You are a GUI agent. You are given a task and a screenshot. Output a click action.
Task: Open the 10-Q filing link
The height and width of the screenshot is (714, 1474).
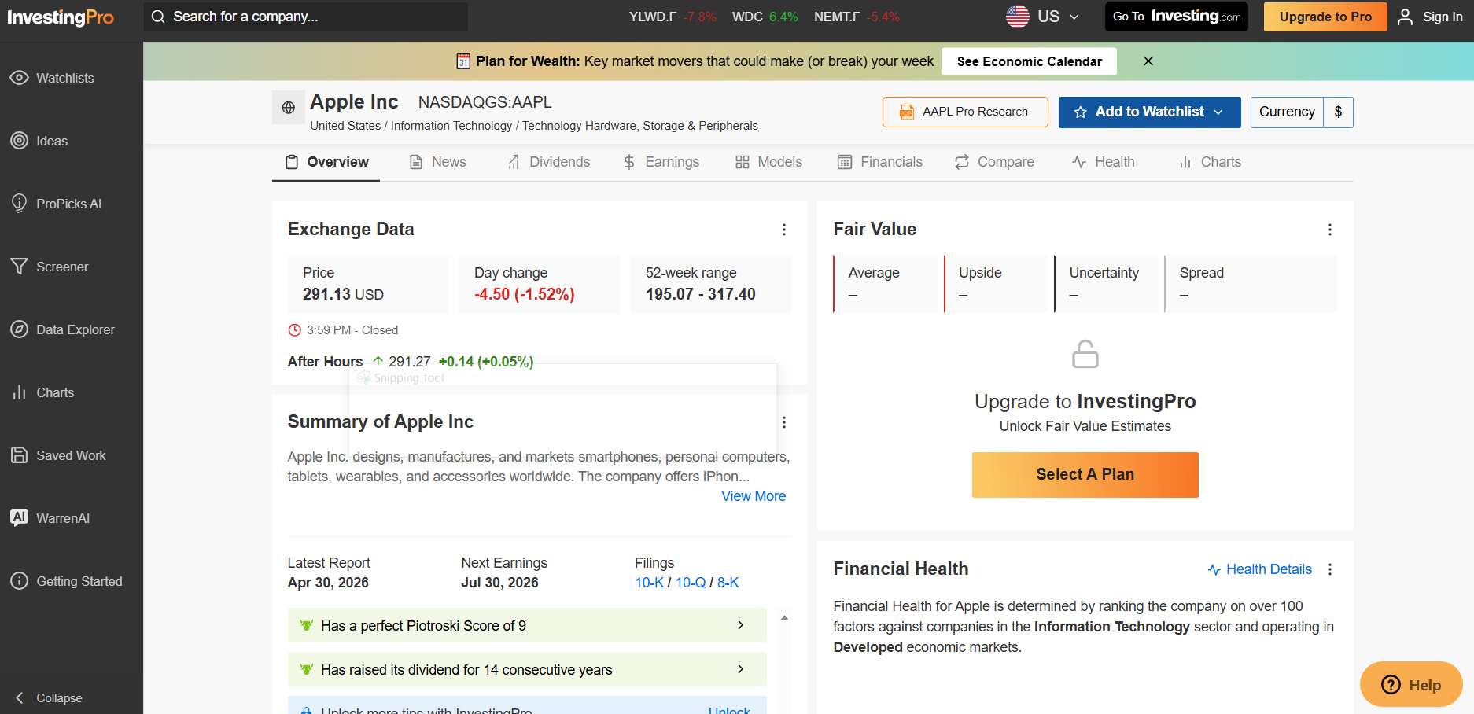click(691, 583)
